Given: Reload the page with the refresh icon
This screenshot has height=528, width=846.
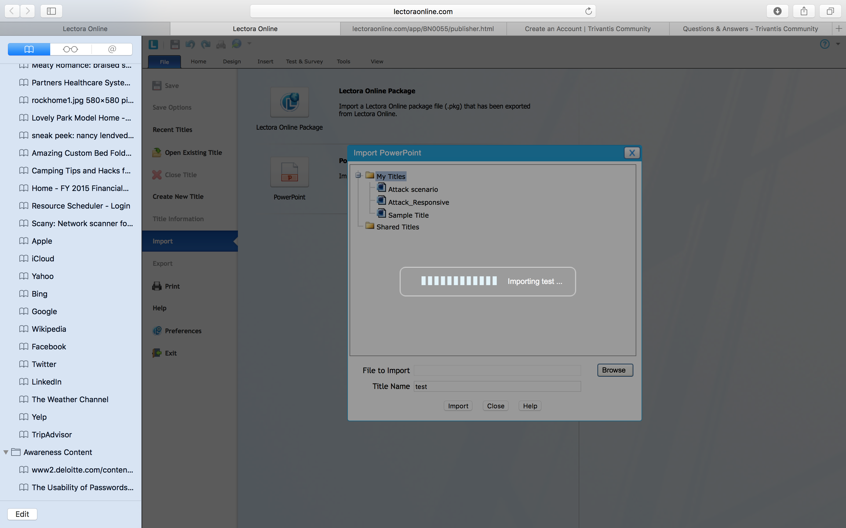Looking at the screenshot, I should pyautogui.click(x=588, y=11).
